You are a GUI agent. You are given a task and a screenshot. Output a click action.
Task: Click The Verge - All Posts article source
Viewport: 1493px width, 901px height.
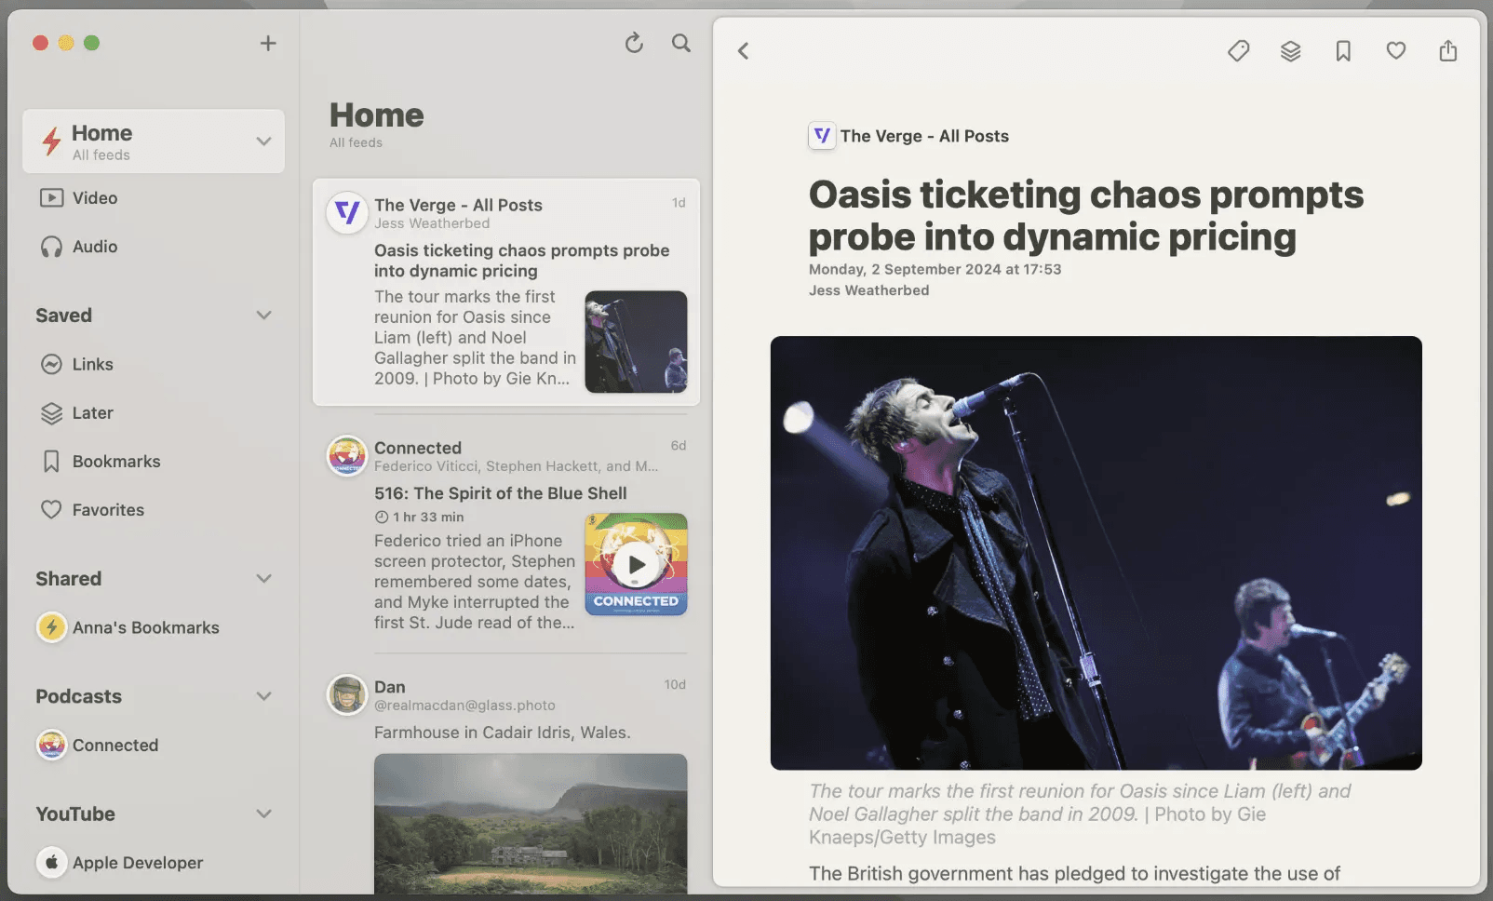tap(923, 136)
